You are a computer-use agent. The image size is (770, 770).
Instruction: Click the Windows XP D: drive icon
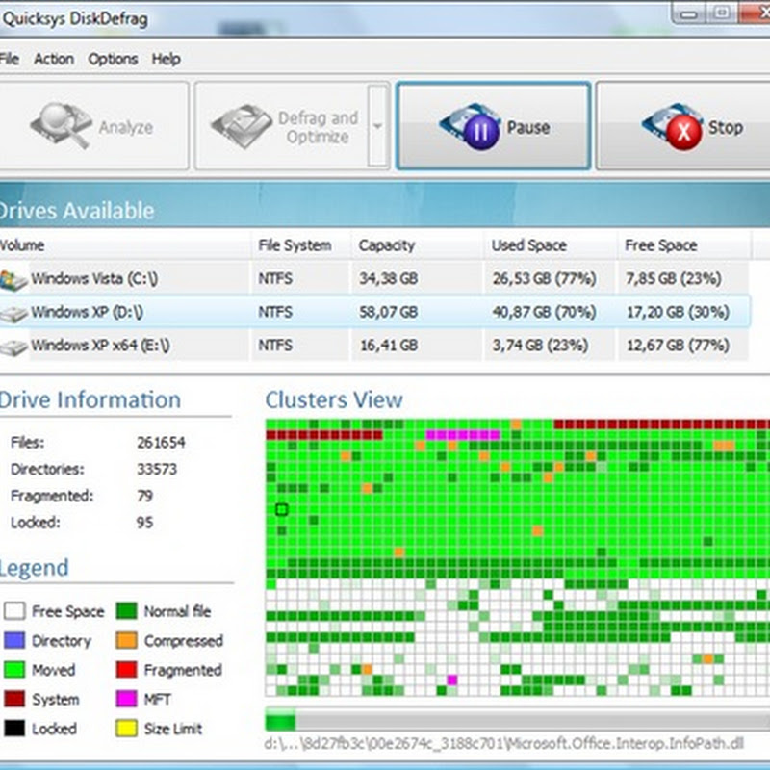click(x=13, y=314)
